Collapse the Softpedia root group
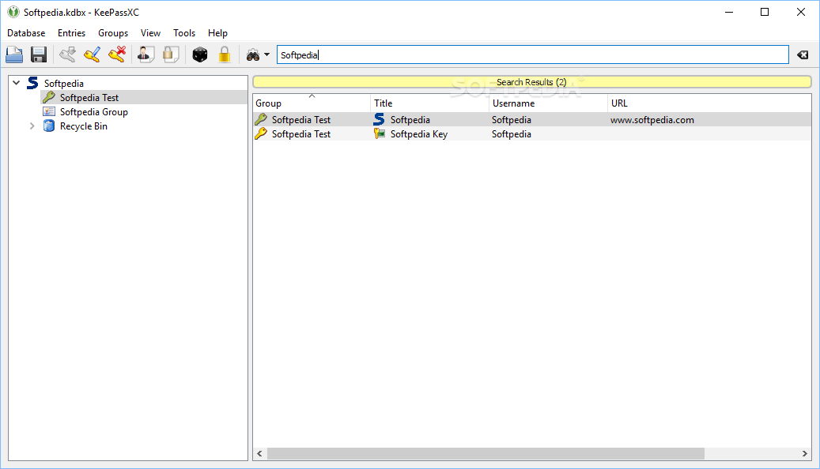820x469 pixels. point(17,83)
